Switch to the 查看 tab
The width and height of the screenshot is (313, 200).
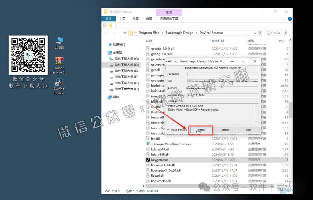(x=149, y=19)
